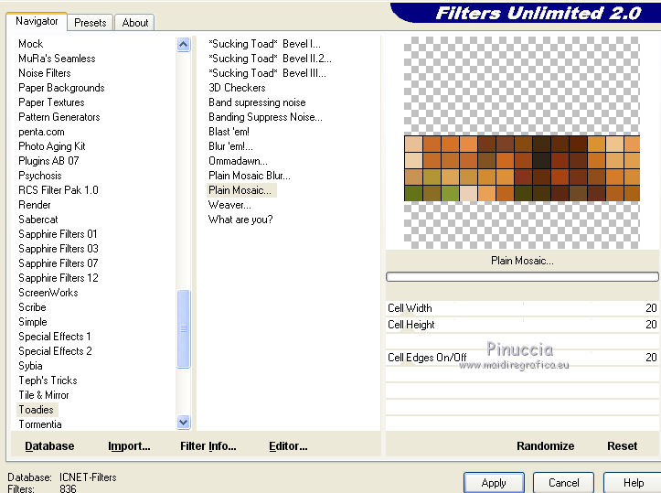Image resolution: width=661 pixels, height=493 pixels.
Task: Select RCS Filter Pak 1.0 category
Action: click(59, 190)
